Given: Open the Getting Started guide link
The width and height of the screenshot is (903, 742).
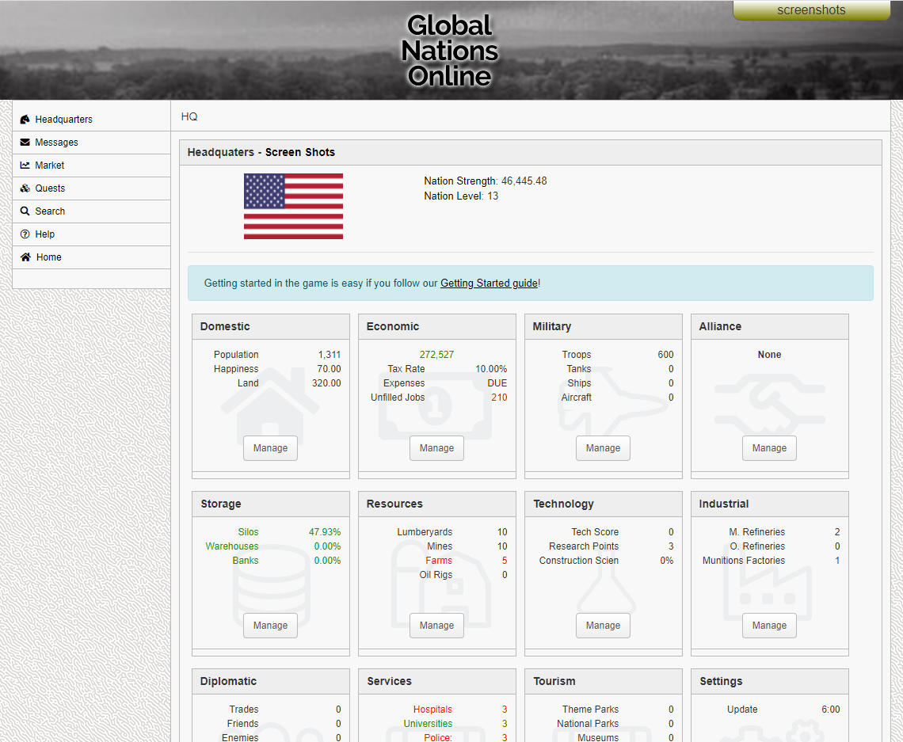Looking at the screenshot, I should (x=489, y=283).
